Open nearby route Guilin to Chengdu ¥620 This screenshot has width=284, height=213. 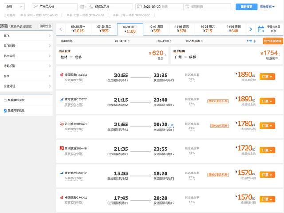coord(112,55)
